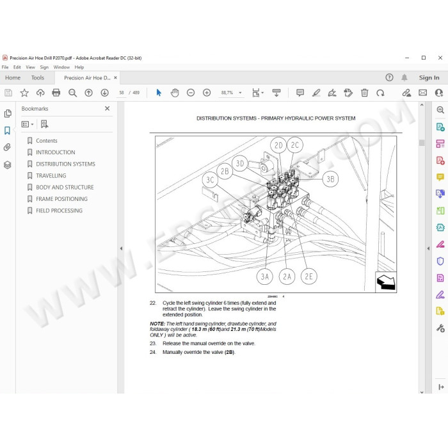This screenshot has width=448, height=448.
Task: Open Organize Pages tool in sidebar
Action: point(440,143)
